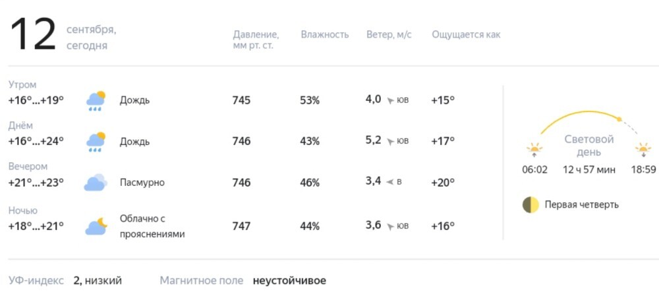Click the morning wind direction arrow
Image resolution: width=659 pixels, height=298 pixels.
(390, 101)
